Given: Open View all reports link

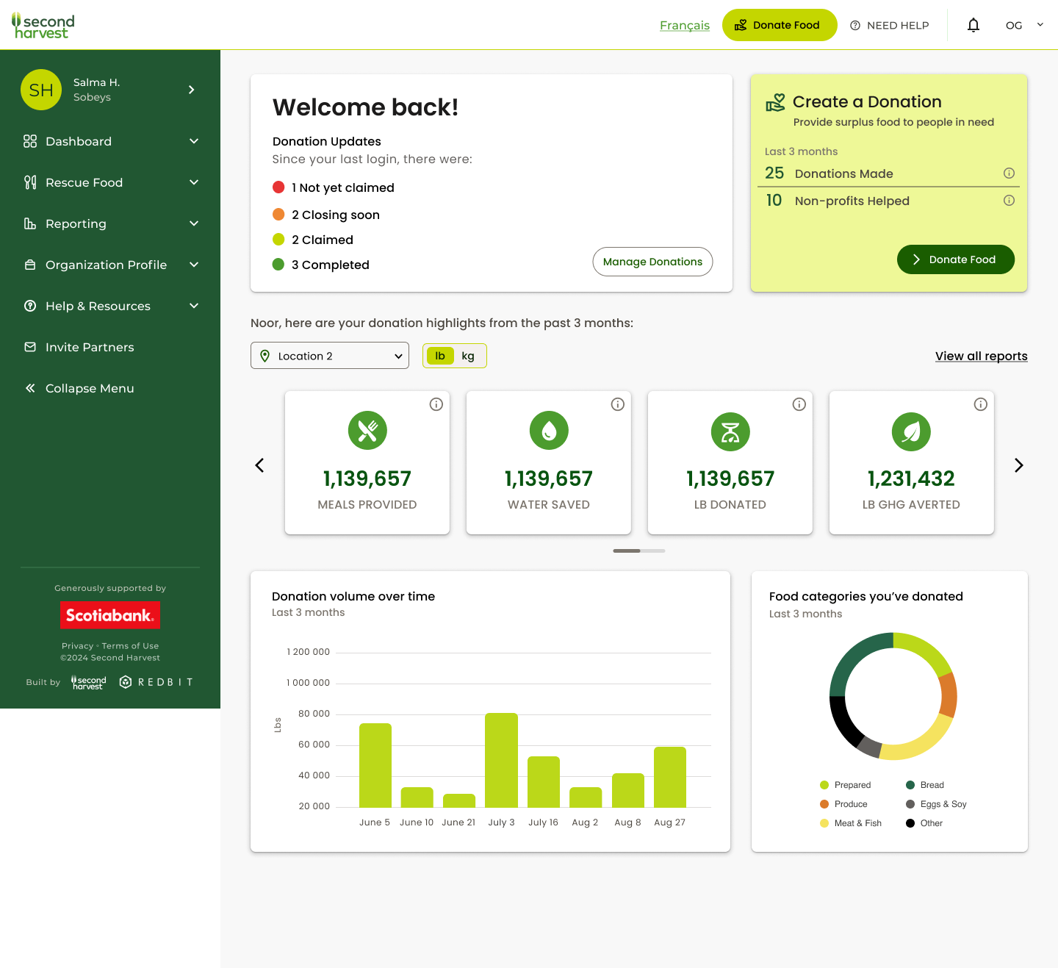Looking at the screenshot, I should pos(981,356).
